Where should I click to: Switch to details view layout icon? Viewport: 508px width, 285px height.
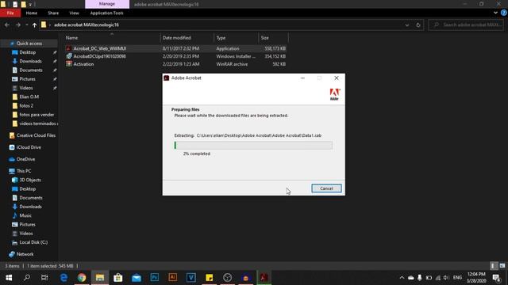tap(493, 266)
